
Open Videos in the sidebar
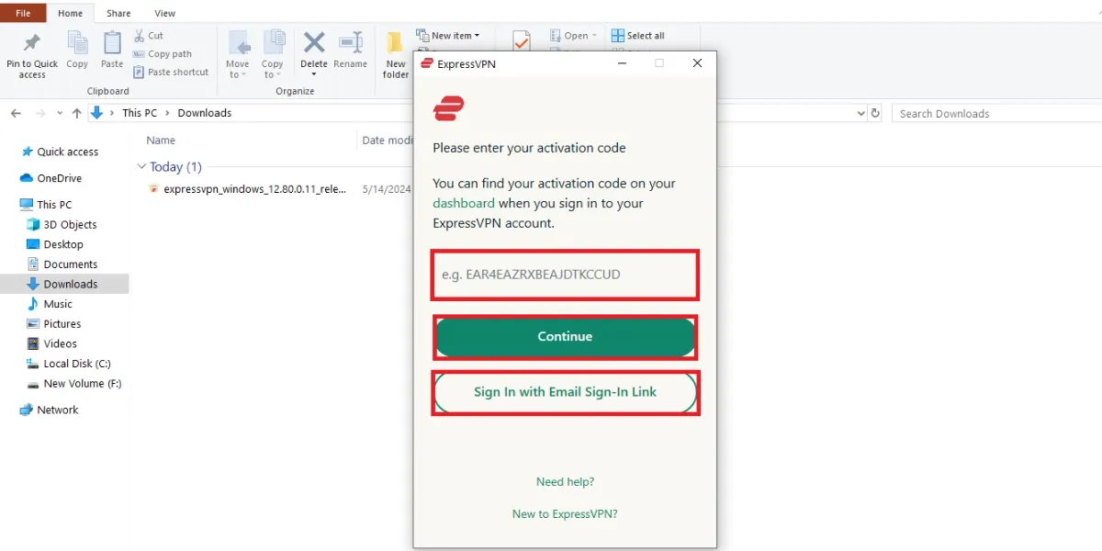click(x=53, y=343)
